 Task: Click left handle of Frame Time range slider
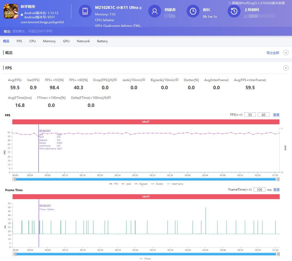click(15, 254)
